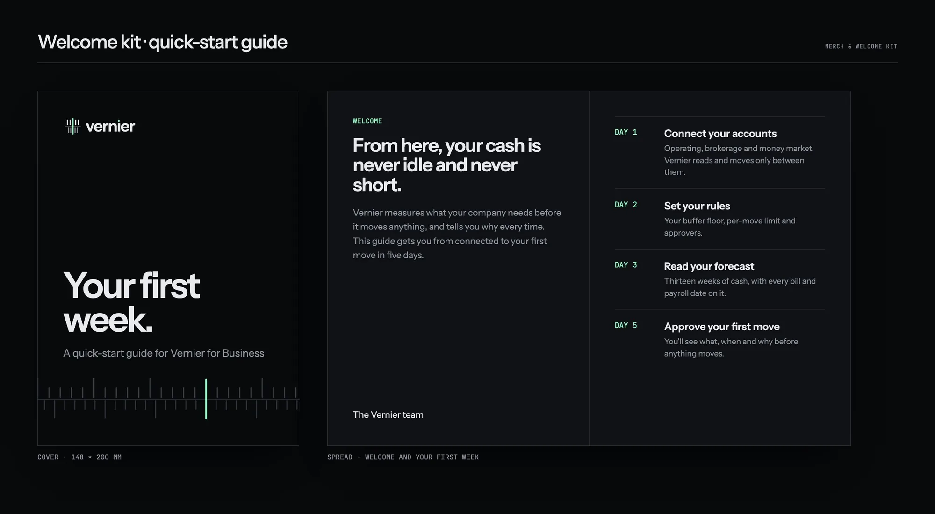Screen dimensions: 935x514
Task: Select 'A quick-start guide for Vernier for Business'
Action: coord(164,353)
